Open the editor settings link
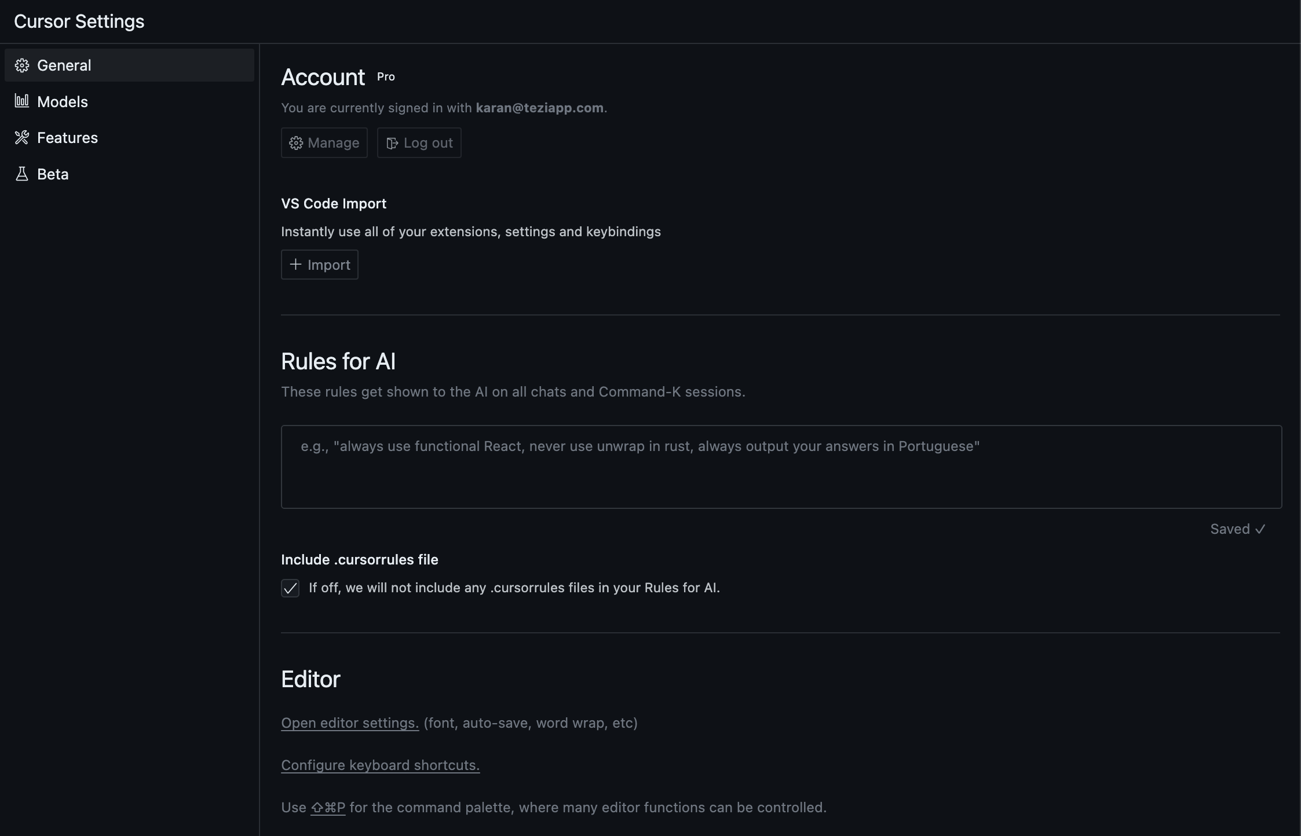 pyautogui.click(x=350, y=723)
